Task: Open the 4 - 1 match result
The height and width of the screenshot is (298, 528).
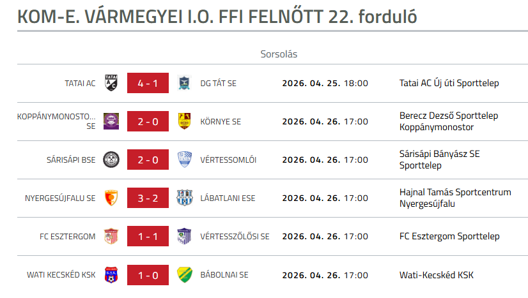Action: coord(148,83)
